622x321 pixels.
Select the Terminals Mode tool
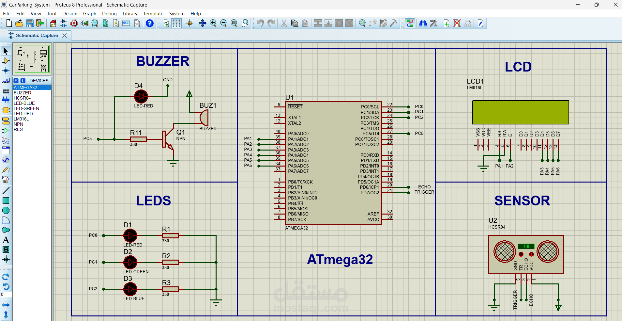pos(6,121)
